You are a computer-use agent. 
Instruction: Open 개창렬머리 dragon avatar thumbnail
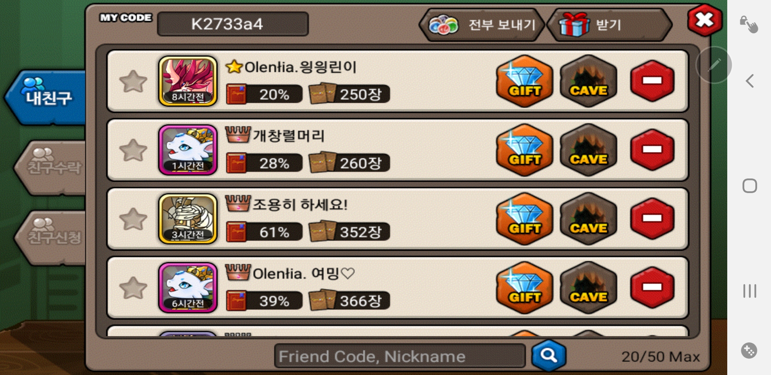coord(188,150)
